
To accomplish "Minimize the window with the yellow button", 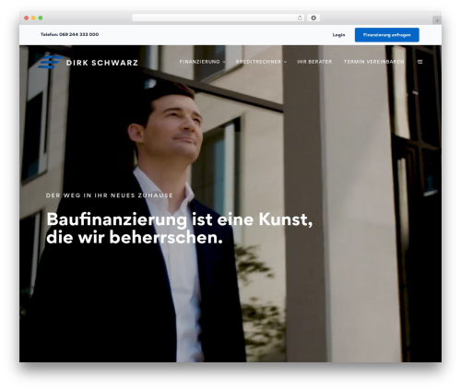I will click(33, 18).
